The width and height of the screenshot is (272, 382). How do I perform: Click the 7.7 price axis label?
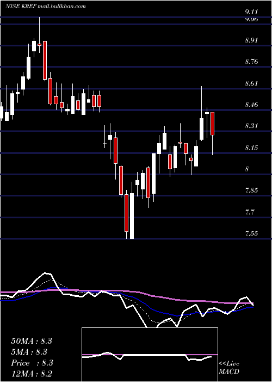click(250, 212)
